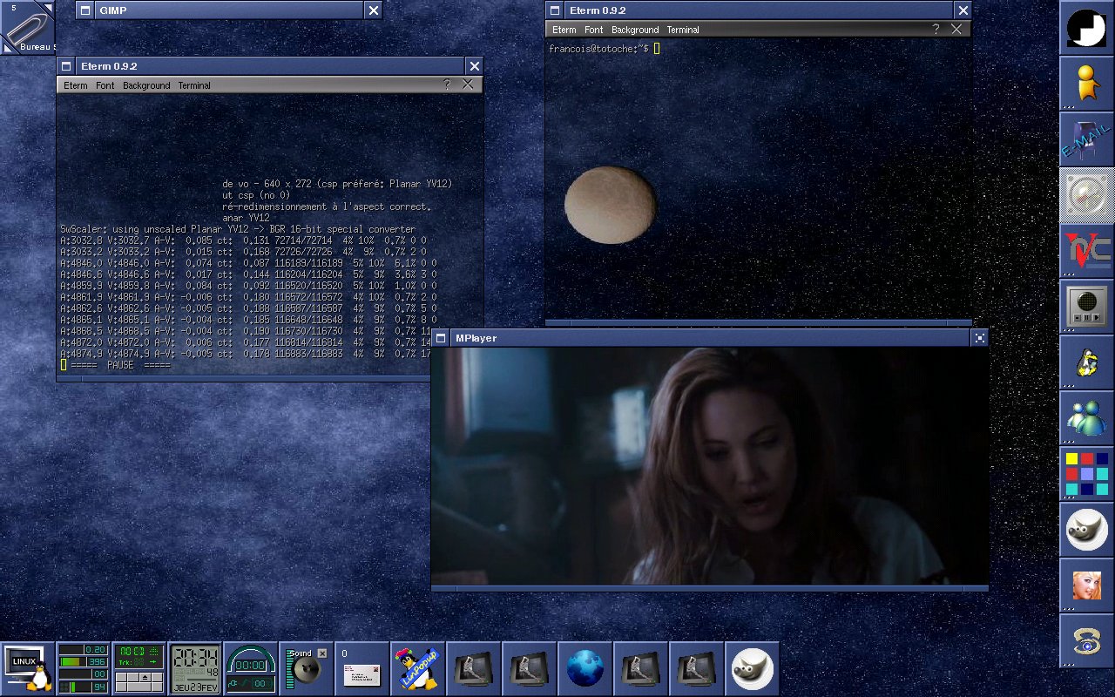The height and width of the screenshot is (697, 1115).
Task: Launch GIMP from the right-side dock
Action: pos(1086,530)
